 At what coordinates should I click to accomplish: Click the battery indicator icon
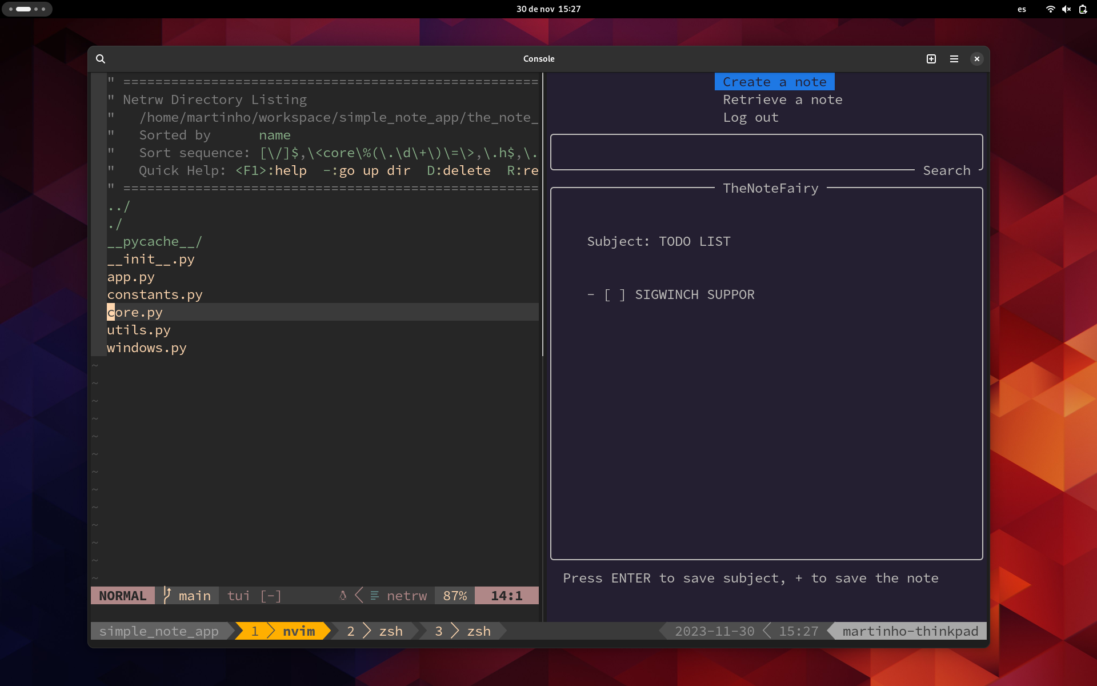1083,9
